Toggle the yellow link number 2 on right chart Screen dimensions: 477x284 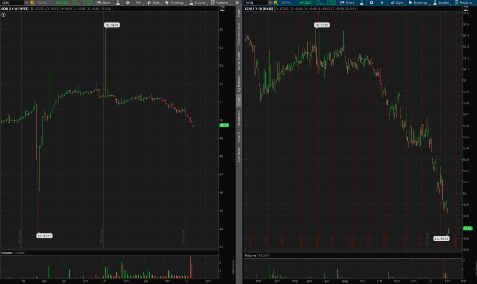click(x=276, y=3)
